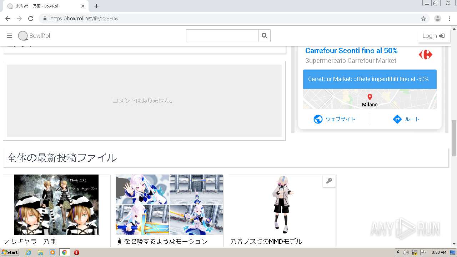Click the Carrefour logo in ad
The image size is (457, 257).
tap(426, 55)
